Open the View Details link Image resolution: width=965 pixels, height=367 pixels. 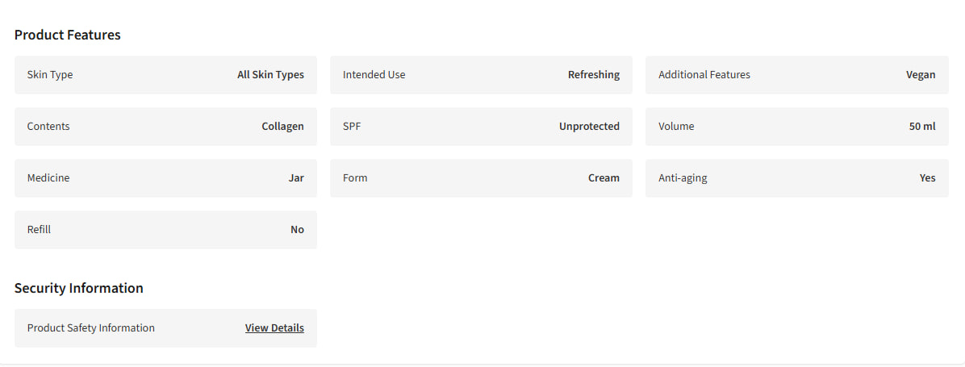274,327
